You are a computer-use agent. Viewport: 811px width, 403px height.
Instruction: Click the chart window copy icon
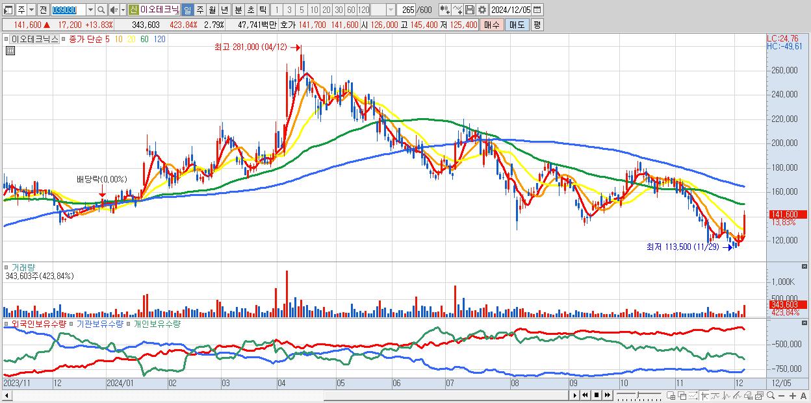[x=759, y=395]
